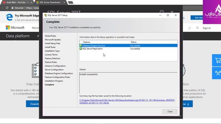This screenshot has width=221, height=124.
Task: Select the Feature Selection step
Action: click(52, 58)
